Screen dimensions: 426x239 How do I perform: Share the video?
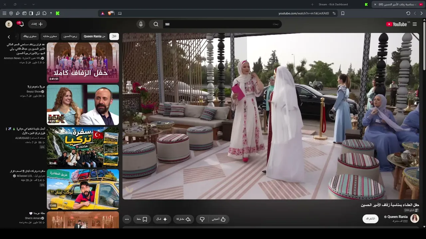point(183,219)
